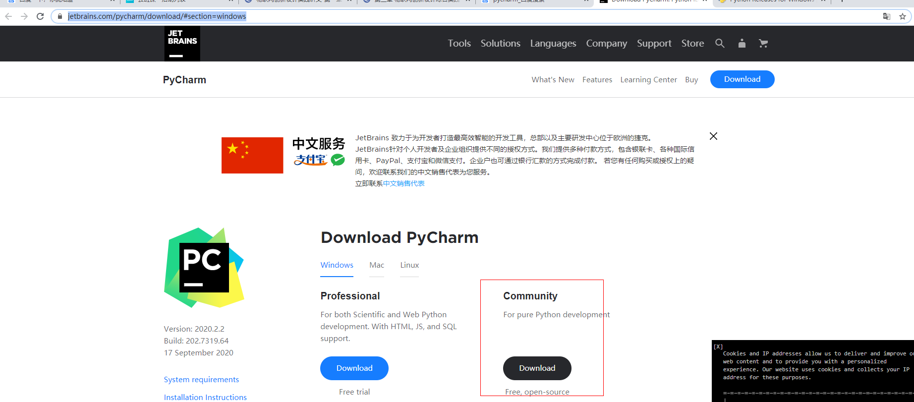Close the Chinese service banner with X
Screen dimensions: 914x402
(713, 136)
